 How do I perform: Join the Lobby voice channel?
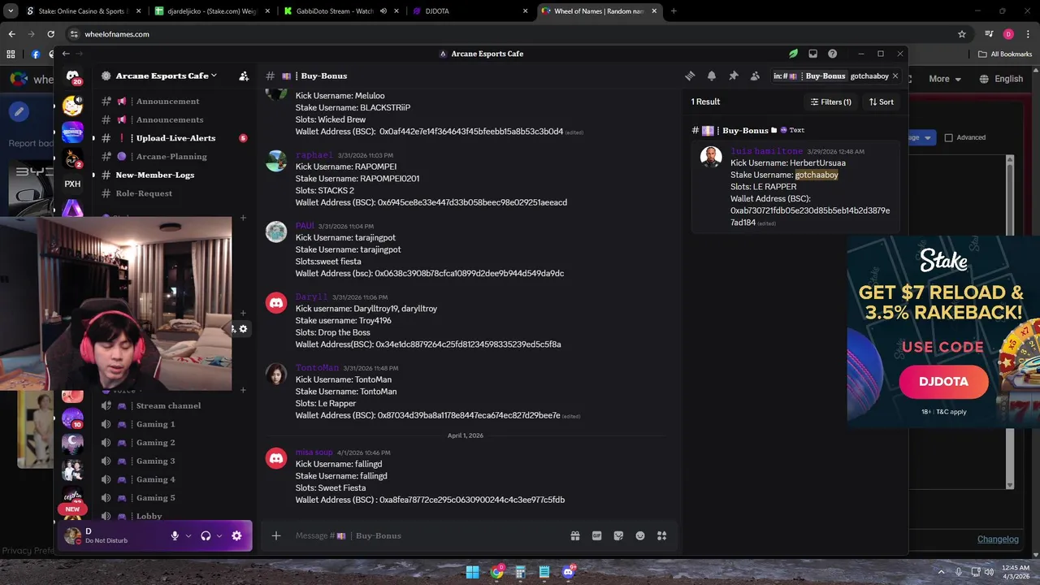pos(149,516)
